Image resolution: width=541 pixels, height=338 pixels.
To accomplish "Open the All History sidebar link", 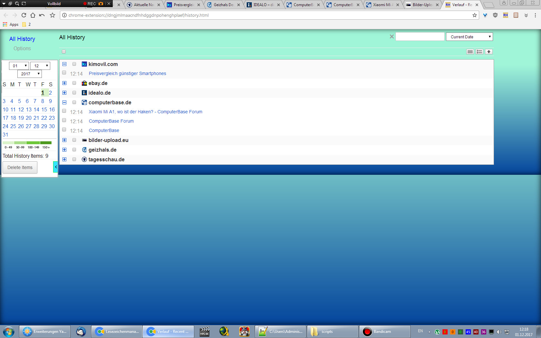I will [x=22, y=39].
